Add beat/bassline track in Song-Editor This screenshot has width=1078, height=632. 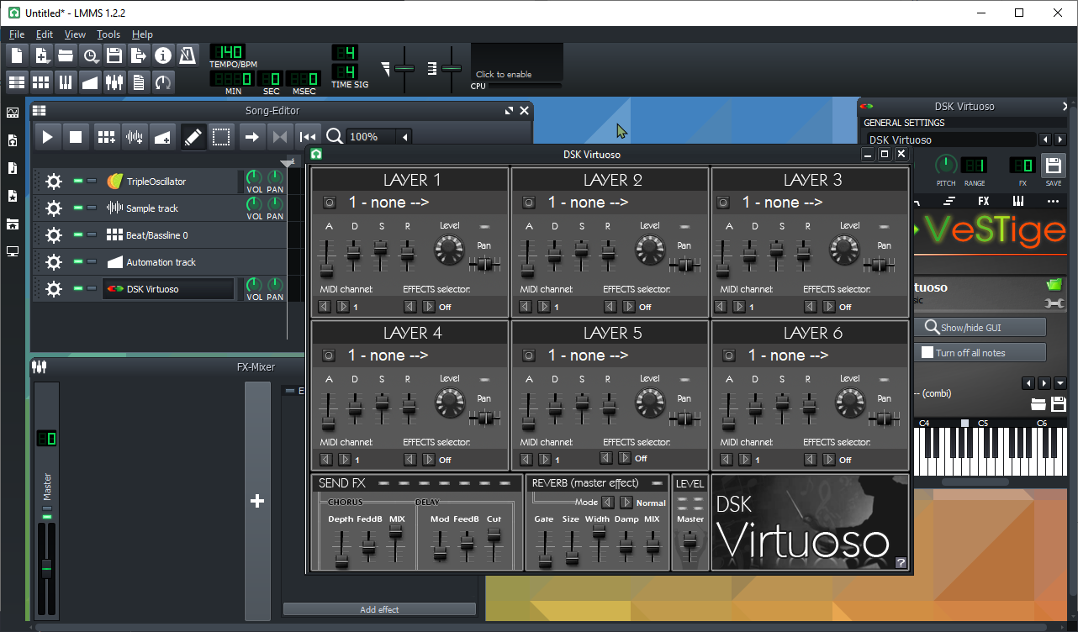pos(106,136)
